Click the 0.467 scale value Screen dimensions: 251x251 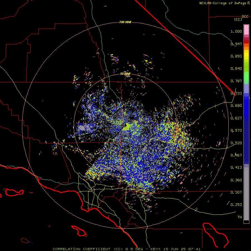tap(236, 155)
